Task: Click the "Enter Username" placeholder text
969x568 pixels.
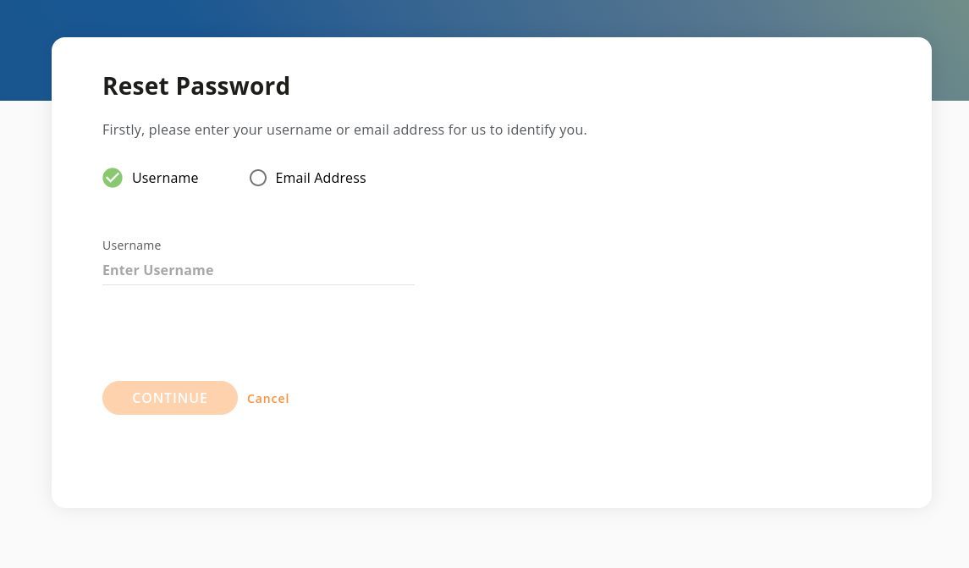Action: (158, 270)
